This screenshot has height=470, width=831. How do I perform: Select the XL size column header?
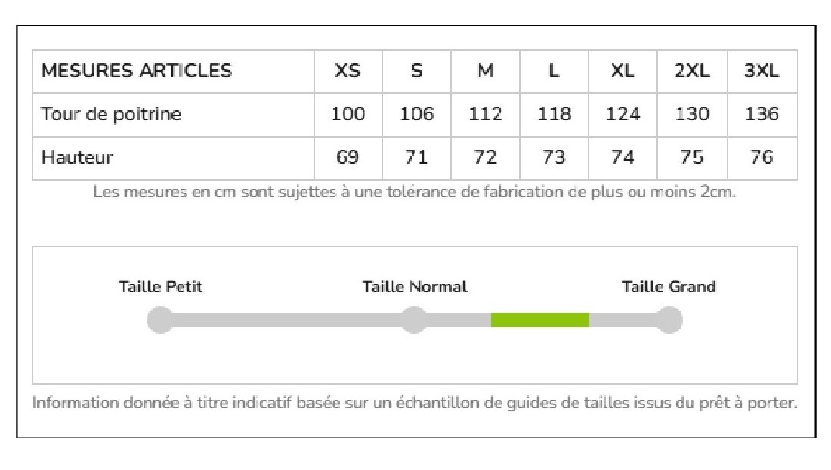click(622, 71)
